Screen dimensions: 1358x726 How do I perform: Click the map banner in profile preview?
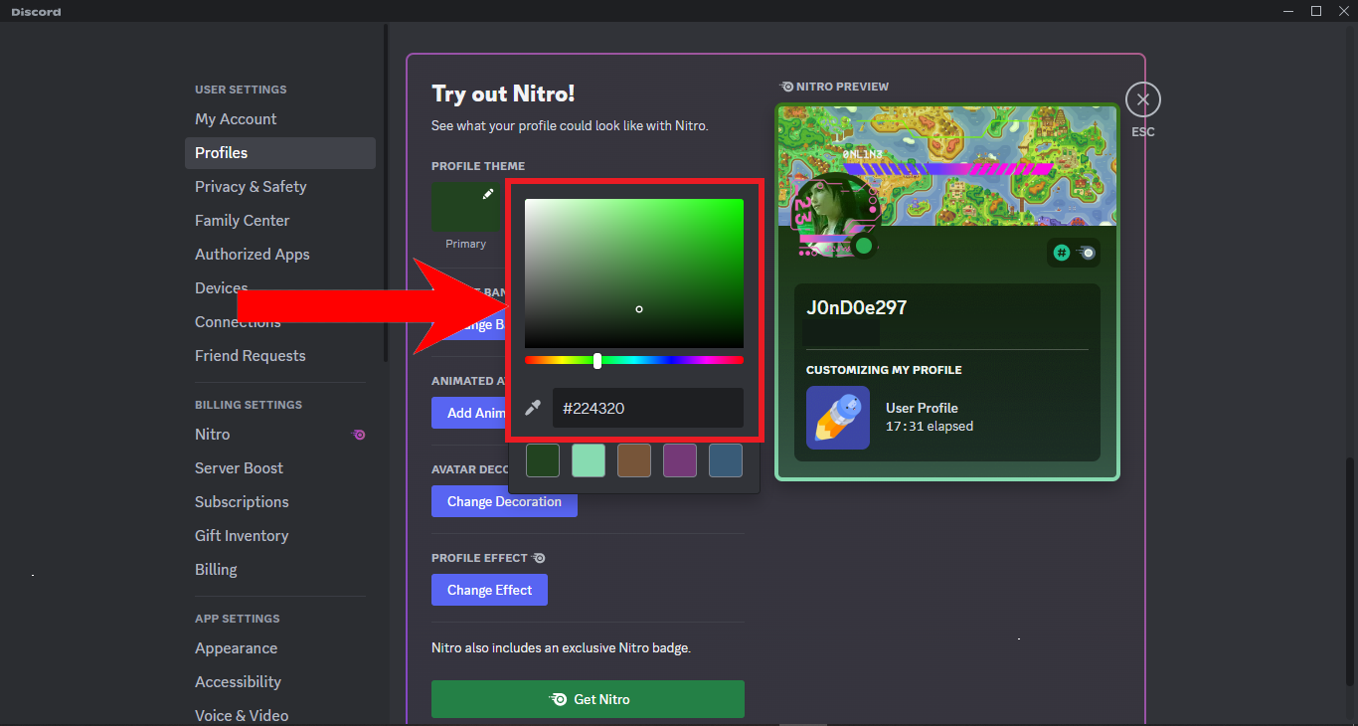pos(947,166)
